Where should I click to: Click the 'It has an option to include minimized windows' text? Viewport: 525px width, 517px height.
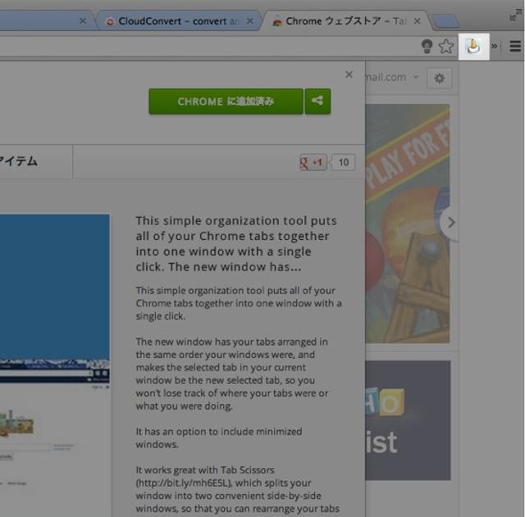(x=219, y=438)
